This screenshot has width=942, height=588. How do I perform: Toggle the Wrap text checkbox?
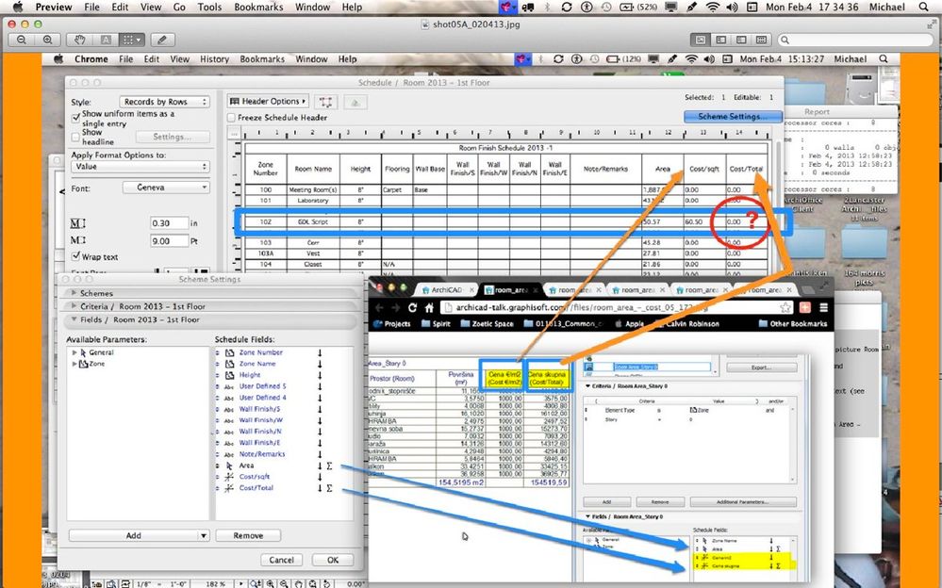75,256
